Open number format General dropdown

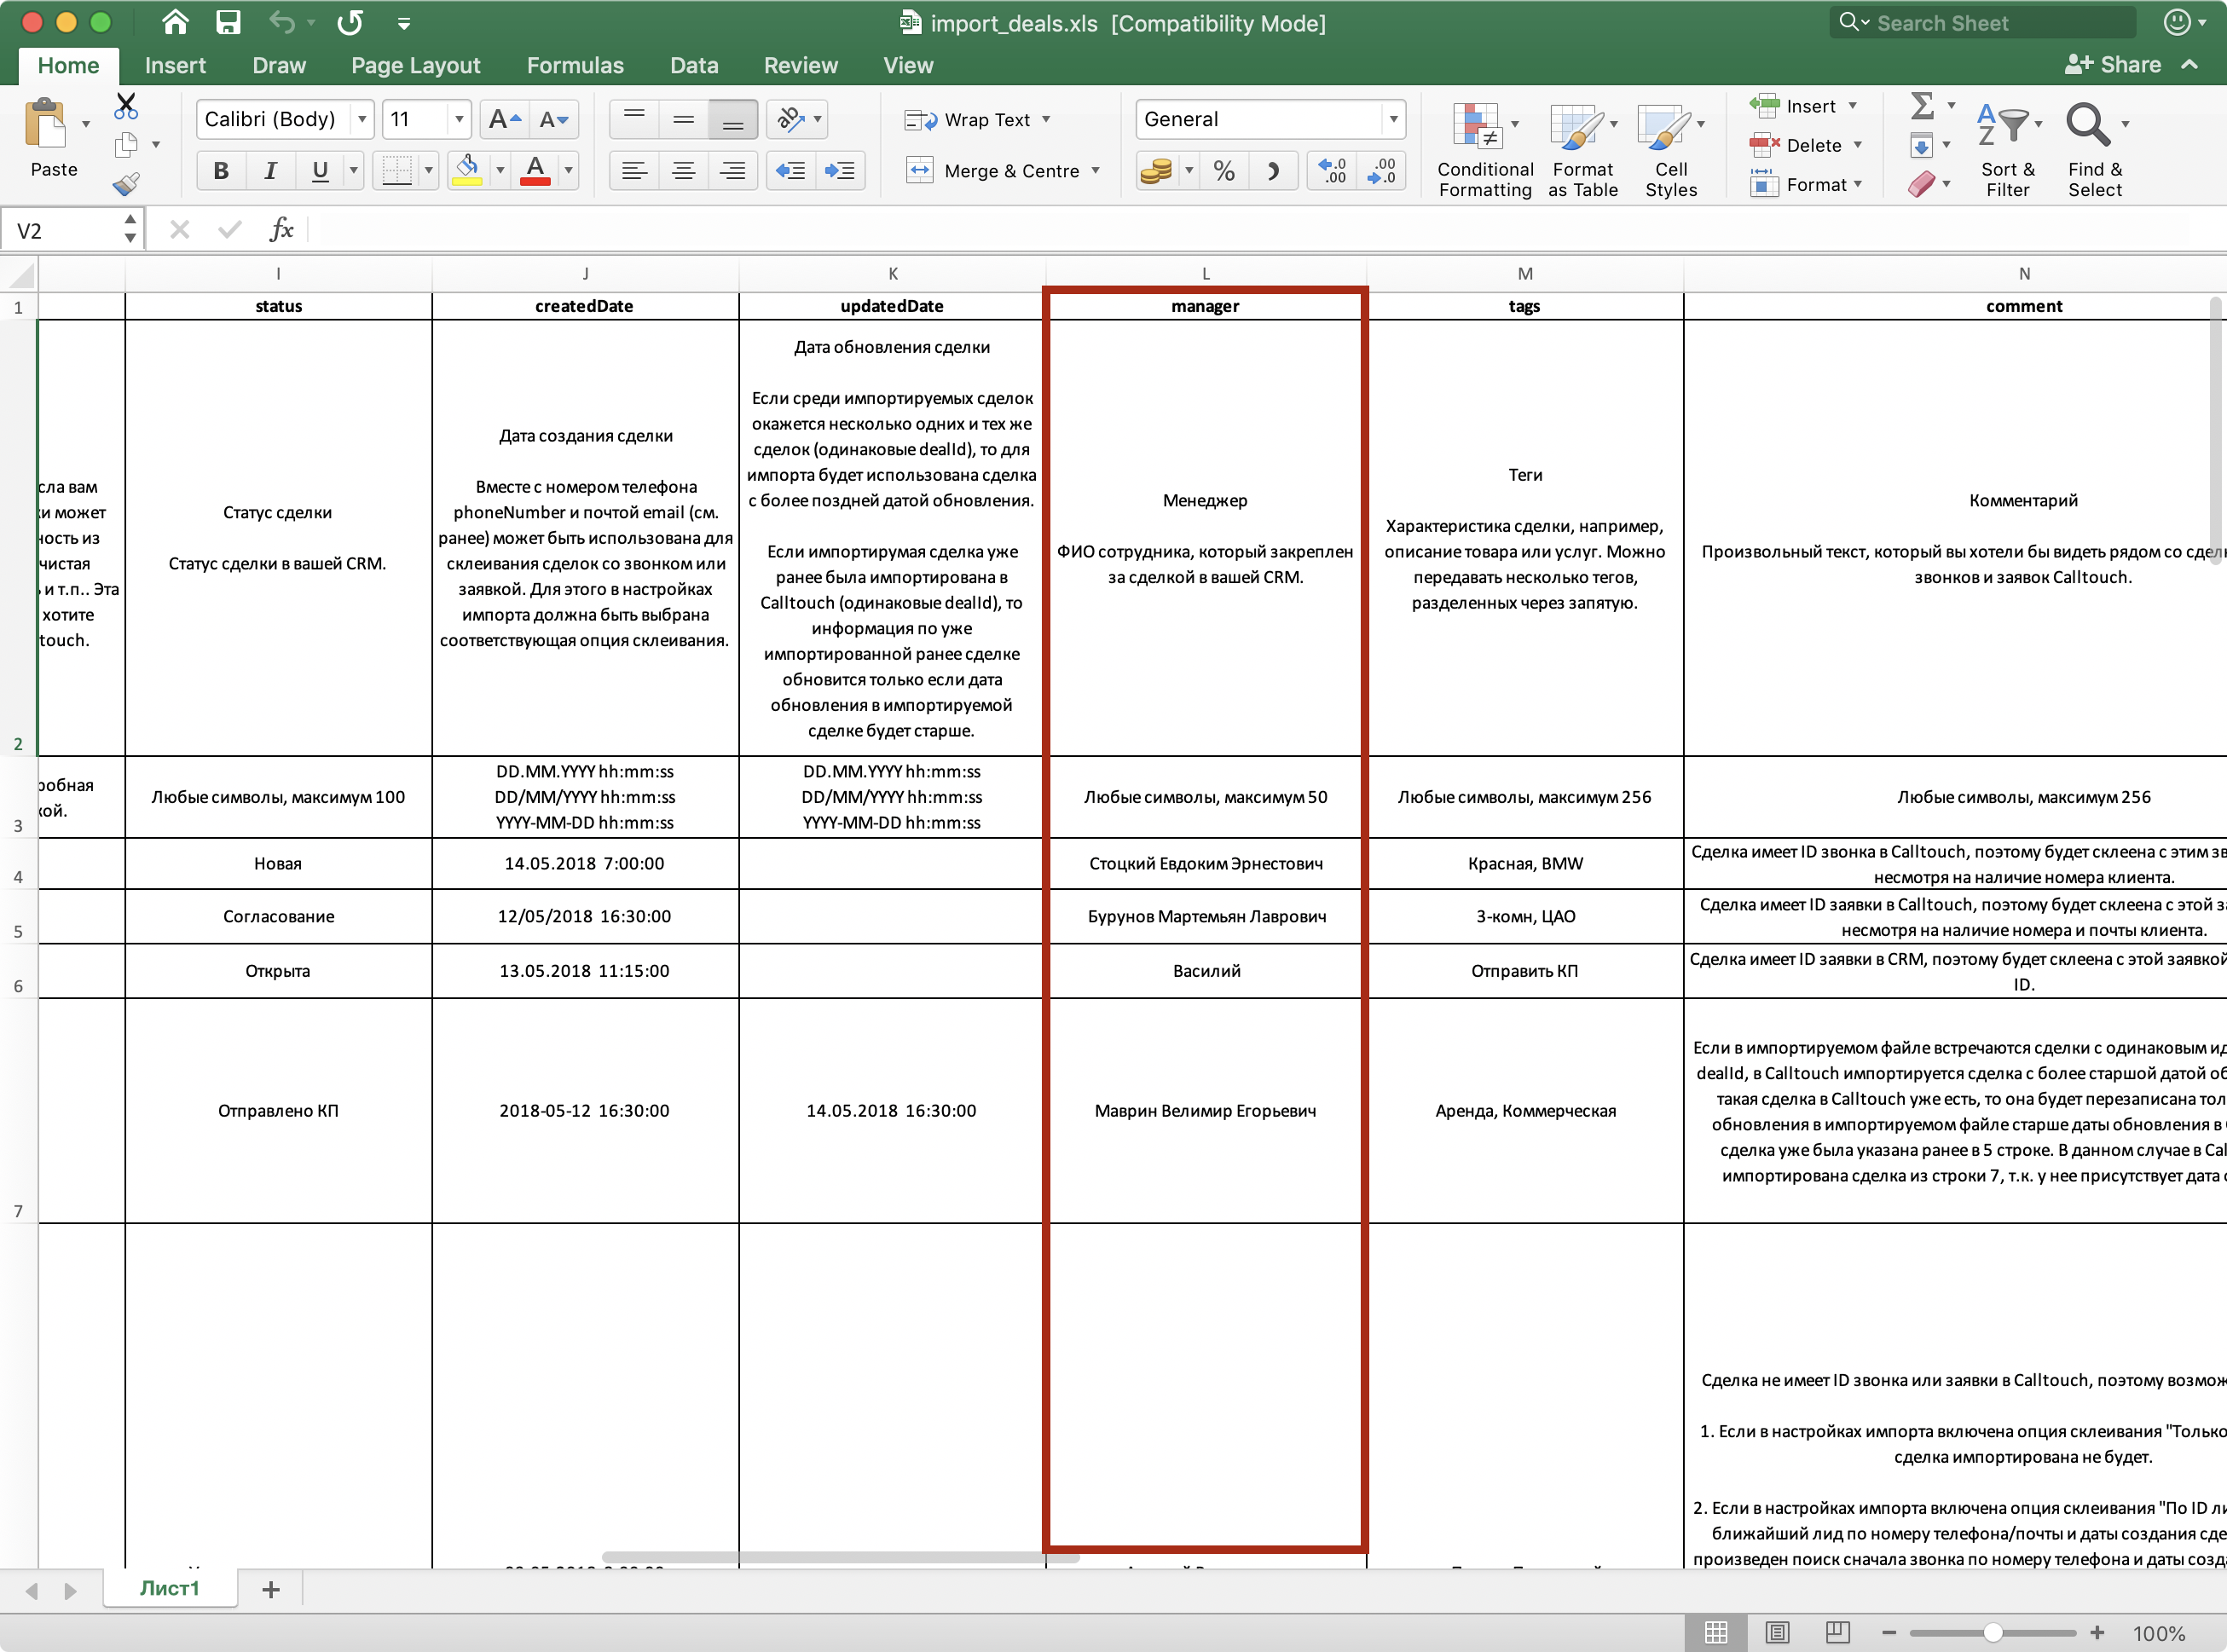pos(1393,120)
